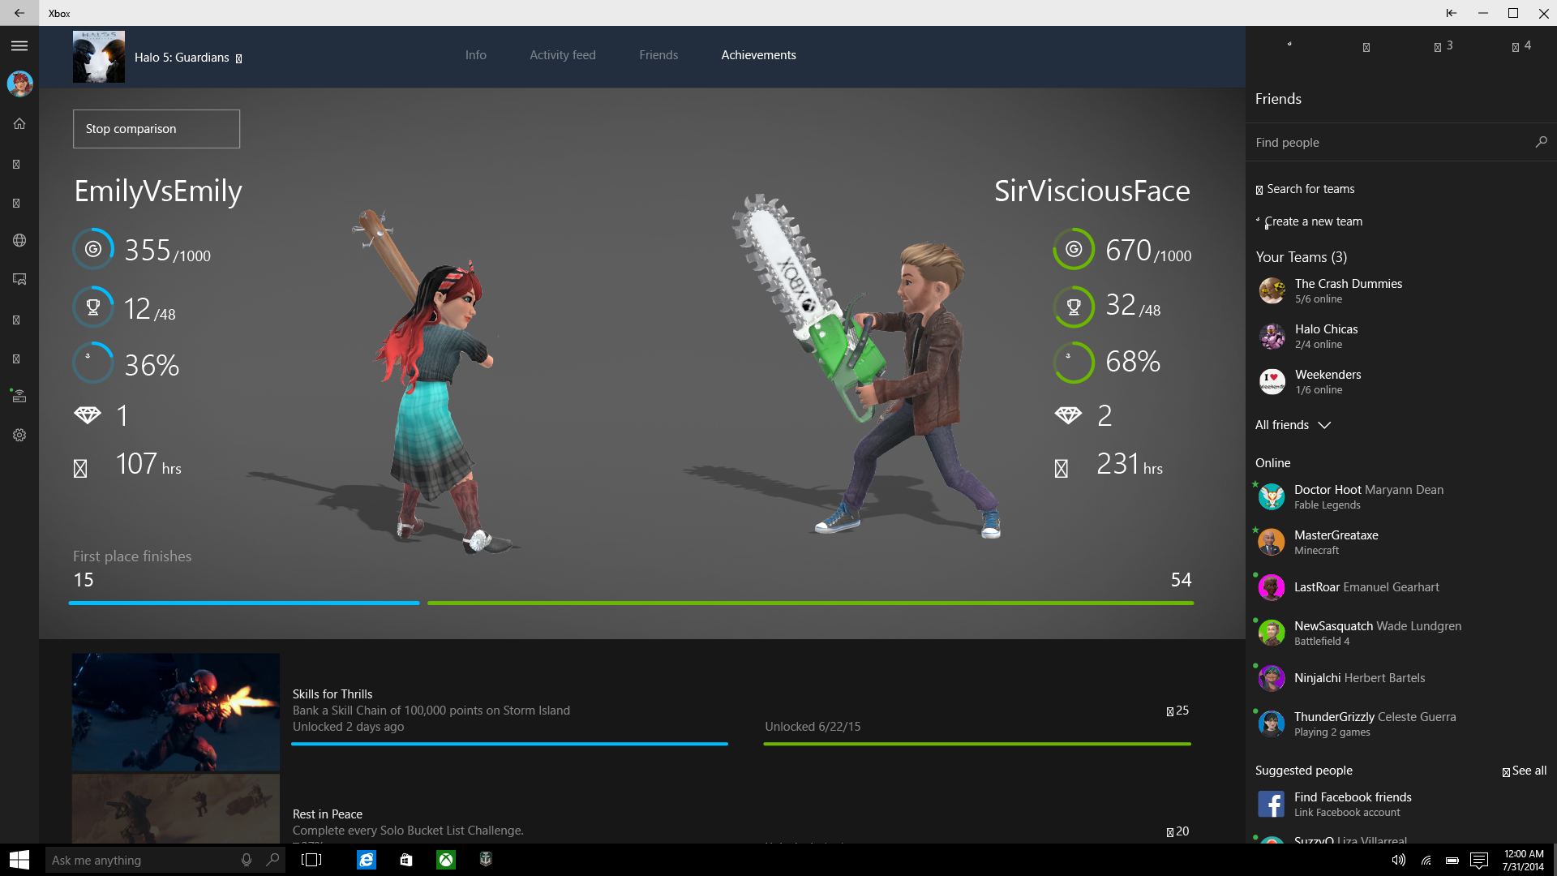This screenshot has height=876, width=1557.
Task: Switch to the Friends tab
Action: (x=658, y=55)
